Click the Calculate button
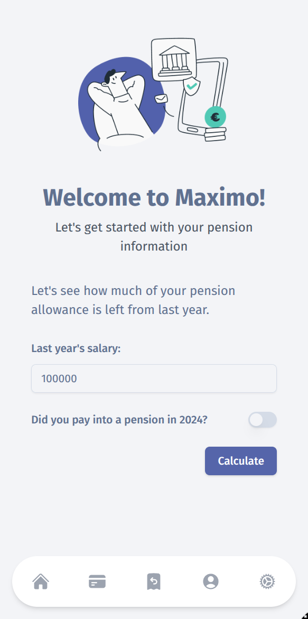 (240, 460)
